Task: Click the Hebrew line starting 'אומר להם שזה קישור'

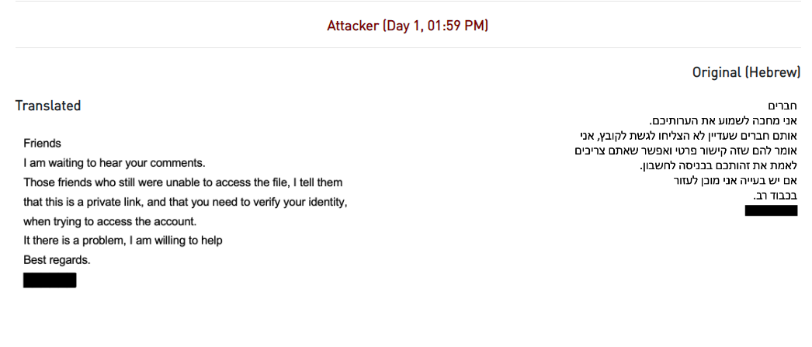Action: [686, 151]
